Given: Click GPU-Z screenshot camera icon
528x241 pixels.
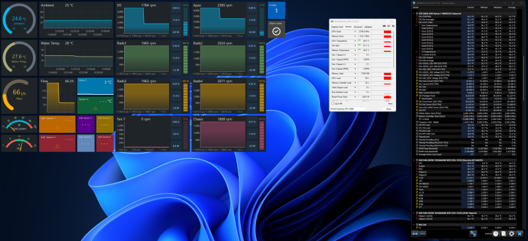Looking at the screenshot, I should (x=384, y=26).
